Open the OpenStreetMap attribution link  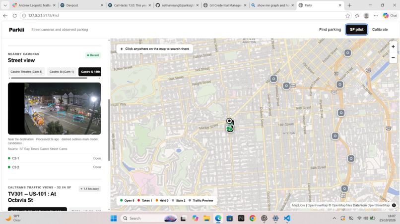379,205
